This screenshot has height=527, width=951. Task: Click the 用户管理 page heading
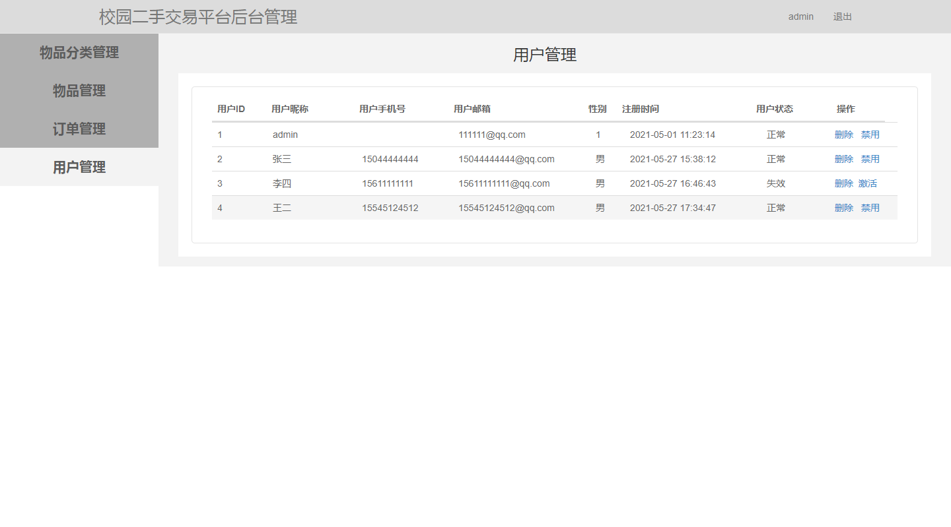[x=545, y=55]
